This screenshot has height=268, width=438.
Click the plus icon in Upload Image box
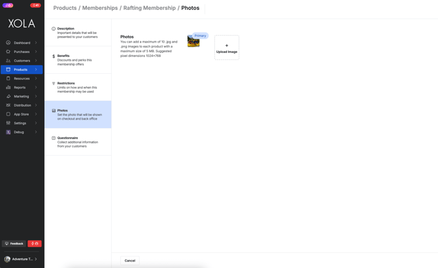pyautogui.click(x=227, y=46)
